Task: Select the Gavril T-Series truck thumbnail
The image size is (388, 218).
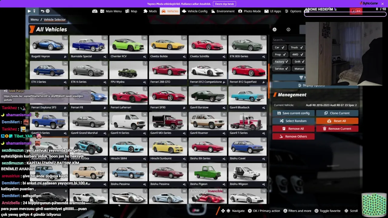Action: tap(247, 121)
